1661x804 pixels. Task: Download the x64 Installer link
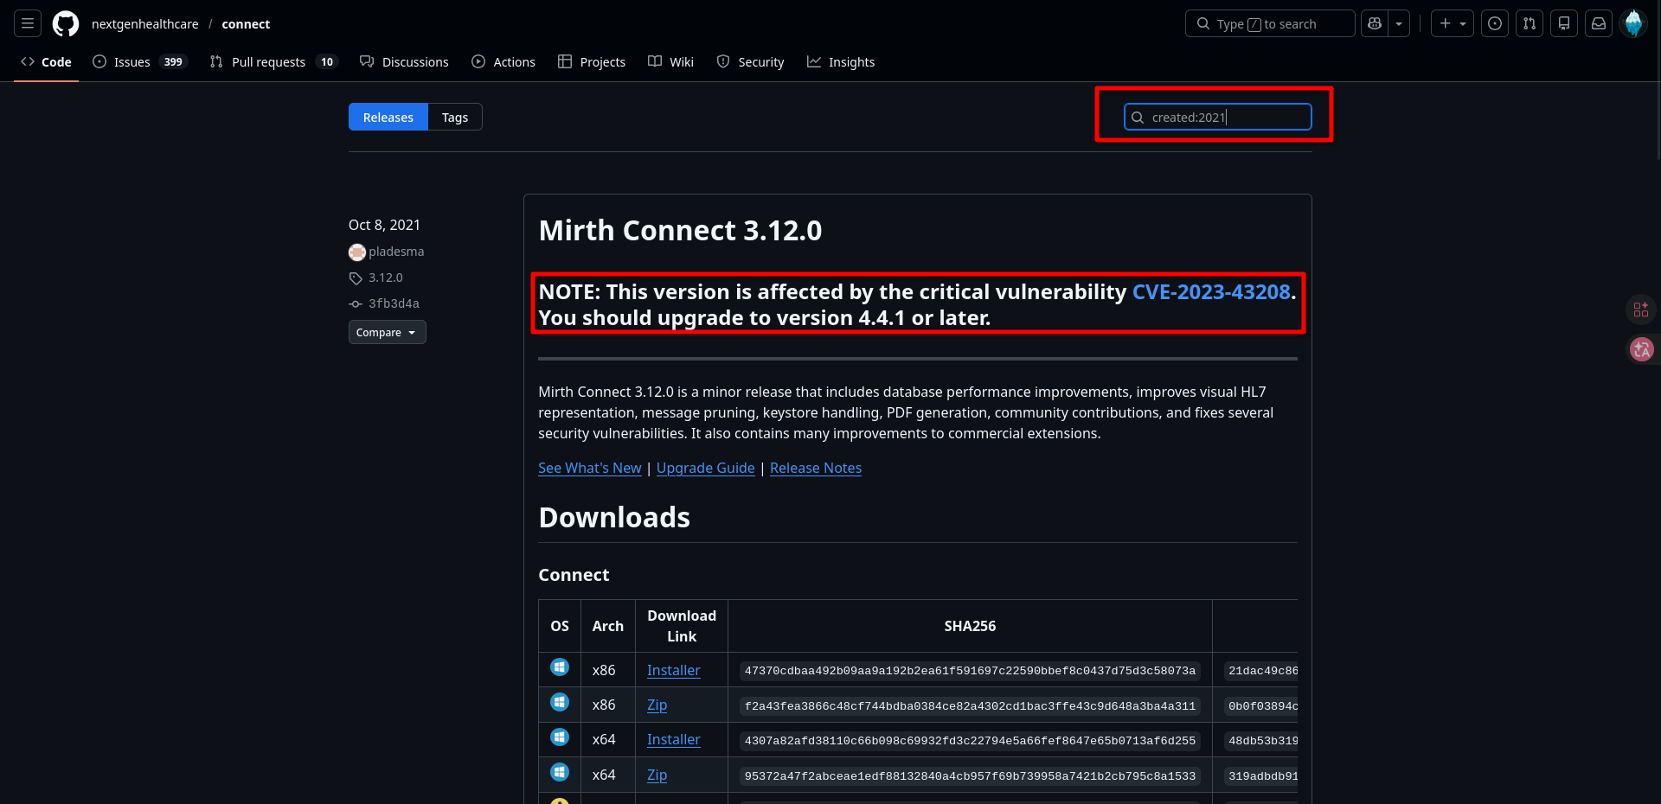674,739
